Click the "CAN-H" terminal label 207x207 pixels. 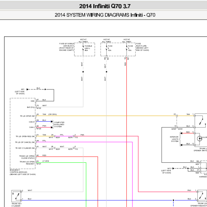(x=32, y=122)
